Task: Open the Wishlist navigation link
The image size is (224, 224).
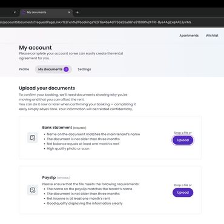Action: coord(212,36)
